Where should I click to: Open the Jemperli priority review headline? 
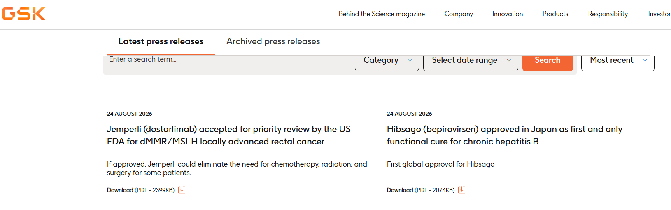coord(228,135)
